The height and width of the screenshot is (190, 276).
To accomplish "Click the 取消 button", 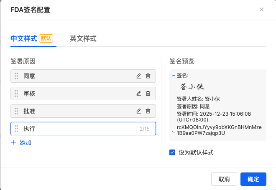I will (x=224, y=179).
